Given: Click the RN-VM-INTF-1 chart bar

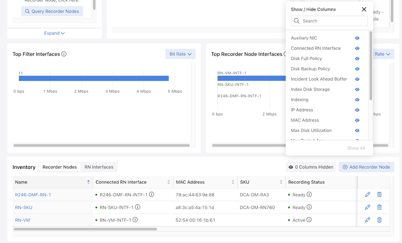Looking at the screenshot, I should tap(251, 78).
